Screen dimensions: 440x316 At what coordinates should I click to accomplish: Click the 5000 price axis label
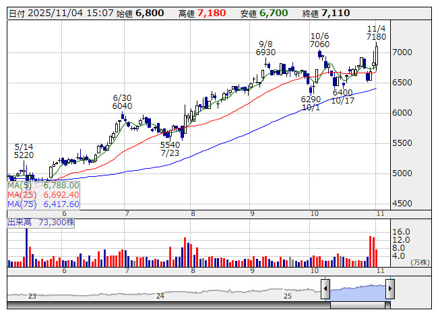tap(402, 173)
